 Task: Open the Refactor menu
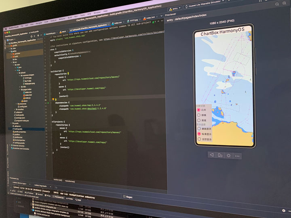tap(62, 19)
